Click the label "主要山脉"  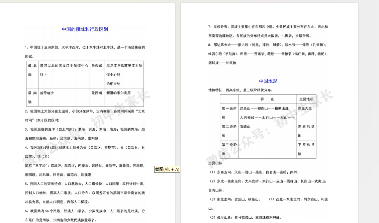215,163
